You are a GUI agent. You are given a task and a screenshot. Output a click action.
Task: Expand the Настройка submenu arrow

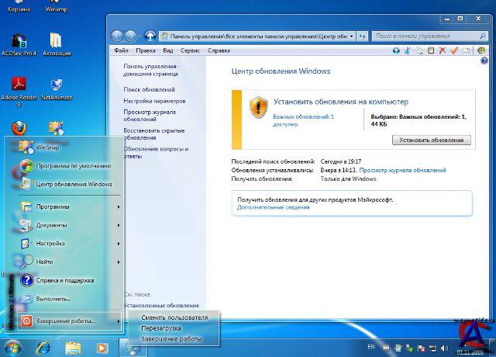pyautogui.click(x=119, y=243)
